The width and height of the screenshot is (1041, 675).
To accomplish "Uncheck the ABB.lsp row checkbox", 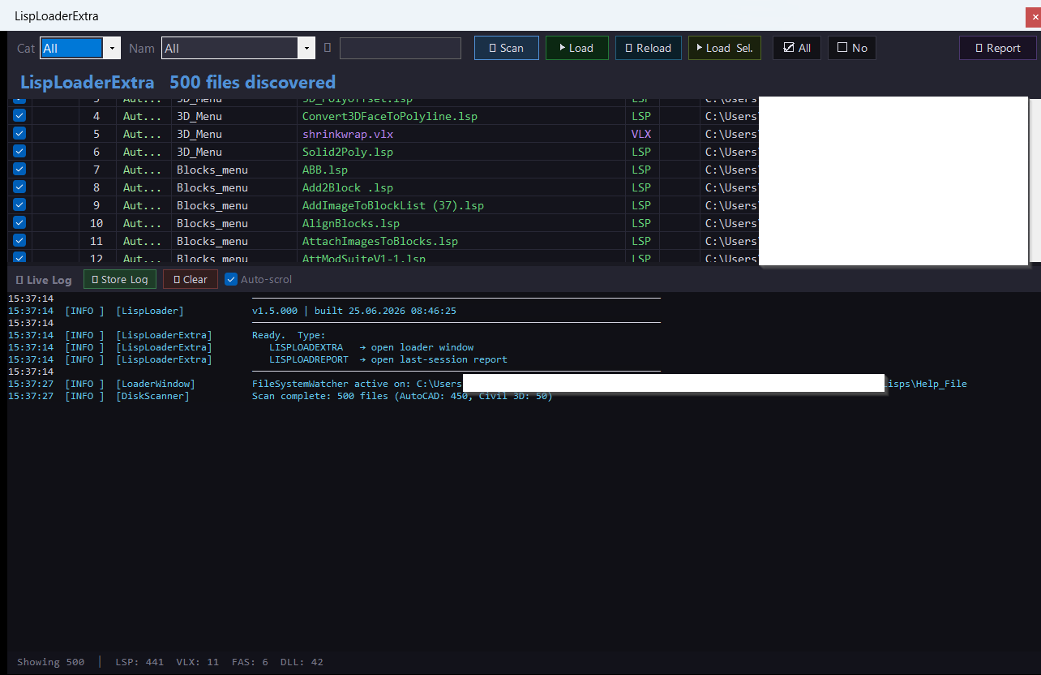I will pos(19,170).
